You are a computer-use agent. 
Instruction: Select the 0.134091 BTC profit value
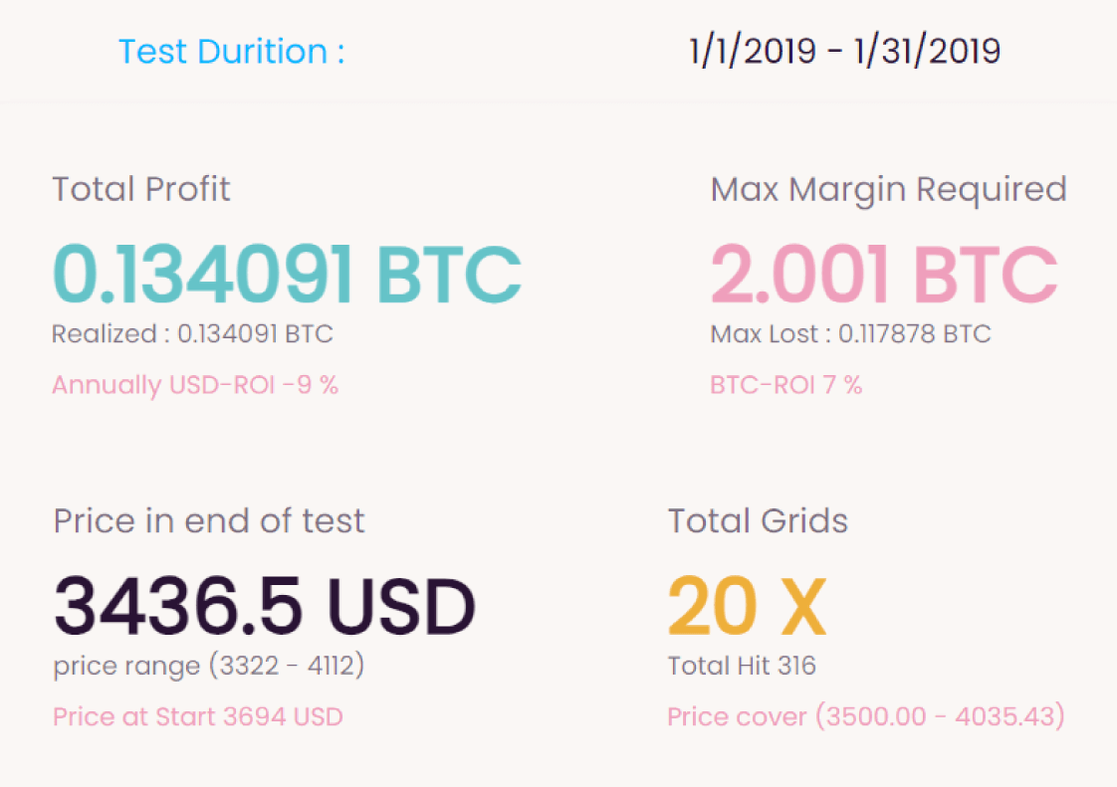287,275
